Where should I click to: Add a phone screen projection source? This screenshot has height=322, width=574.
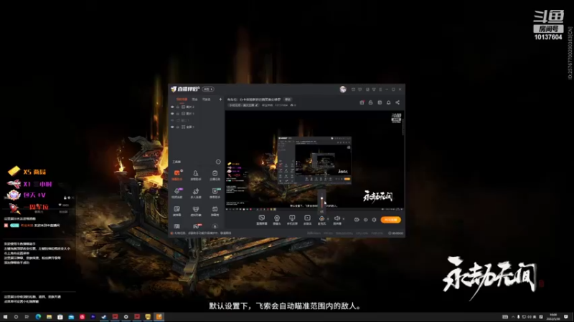(292, 220)
